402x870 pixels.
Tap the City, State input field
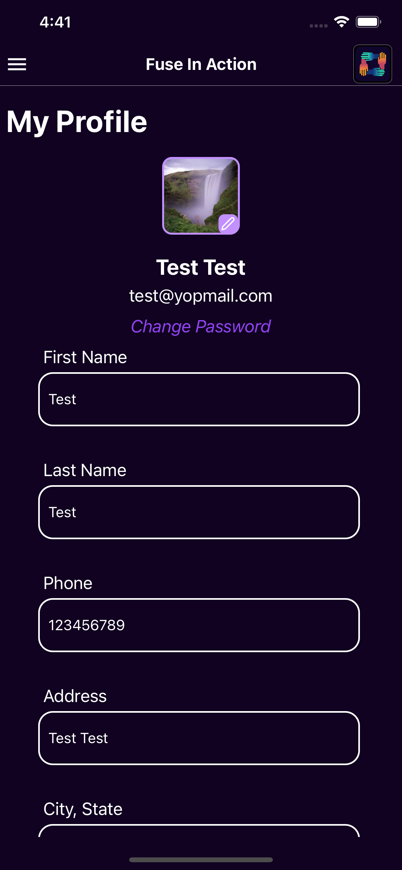point(199,831)
